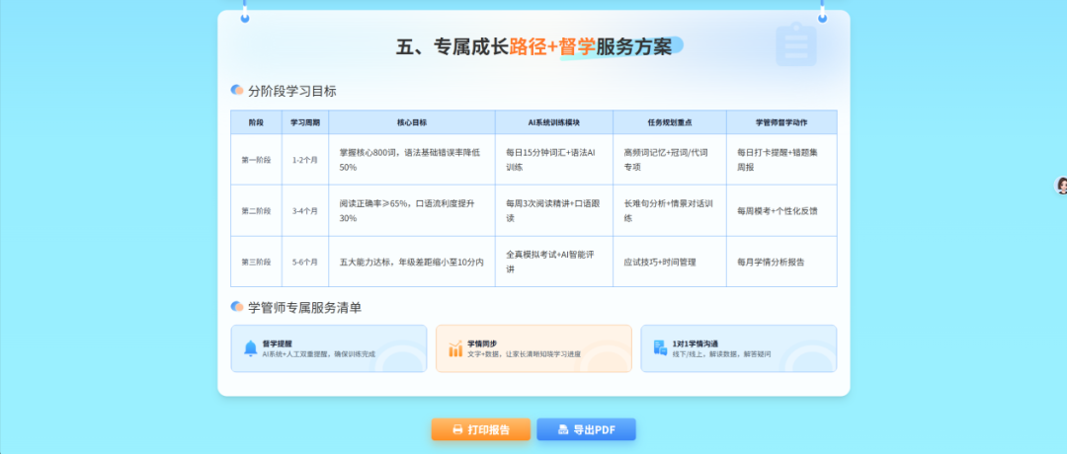Click the 学管师督学动作 column header
1067x454 pixels.
point(781,122)
